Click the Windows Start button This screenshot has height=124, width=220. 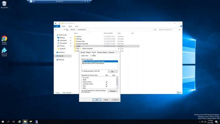(3, 122)
